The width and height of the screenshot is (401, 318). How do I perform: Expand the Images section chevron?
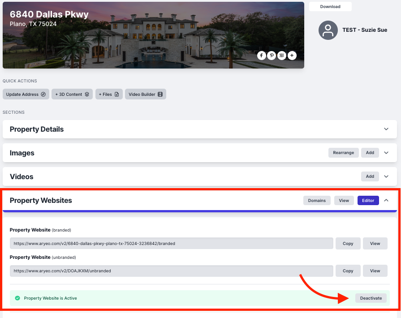tap(386, 153)
